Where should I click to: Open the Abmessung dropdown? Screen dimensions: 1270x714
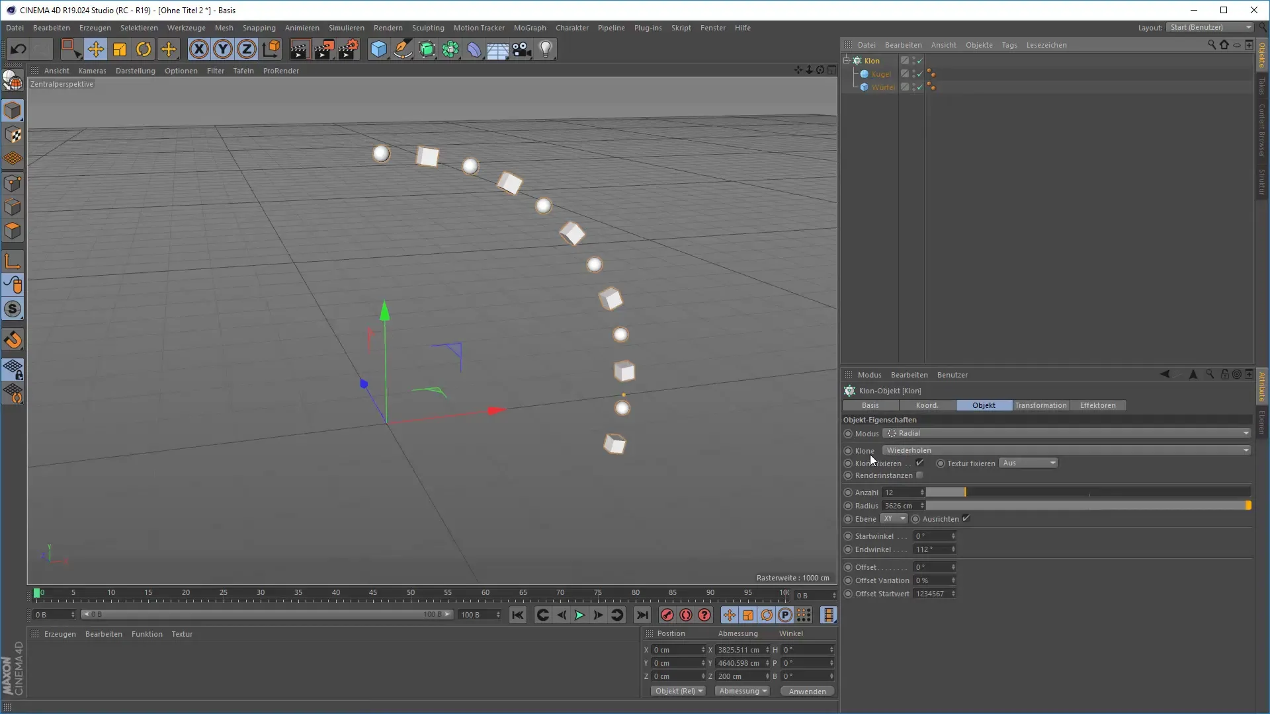[x=743, y=691]
